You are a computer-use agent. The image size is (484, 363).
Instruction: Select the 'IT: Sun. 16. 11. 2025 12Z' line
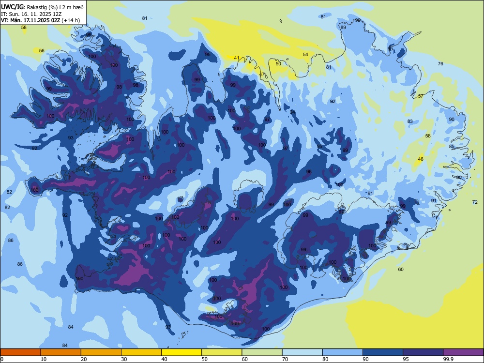tap(31, 14)
